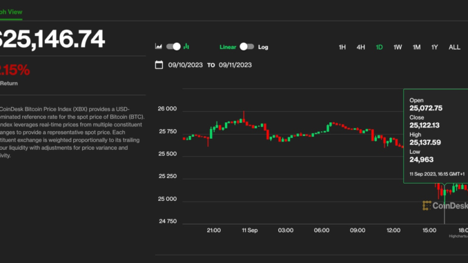This screenshot has height=263, width=468.
Task: Click the High value 25,137.59 in tooltip
Action: (425, 142)
